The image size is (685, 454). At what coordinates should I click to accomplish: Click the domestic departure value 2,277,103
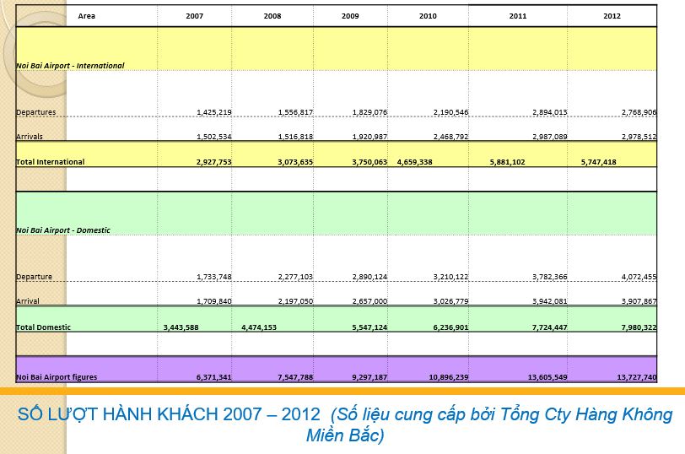tap(296, 277)
